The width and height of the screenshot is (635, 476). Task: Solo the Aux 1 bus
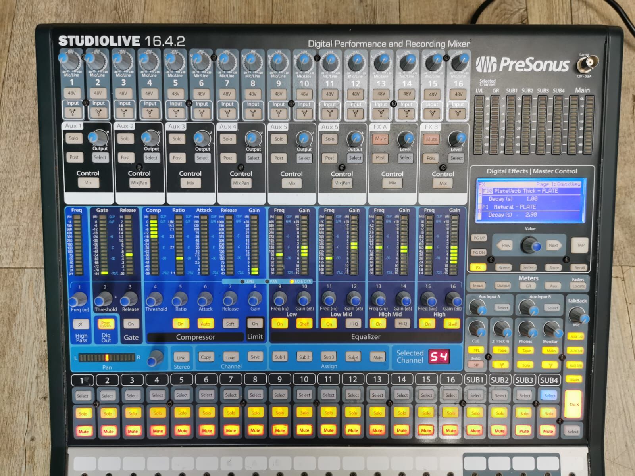(x=73, y=138)
